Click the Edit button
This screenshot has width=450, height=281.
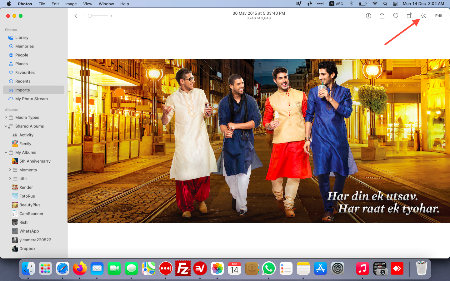click(x=439, y=16)
